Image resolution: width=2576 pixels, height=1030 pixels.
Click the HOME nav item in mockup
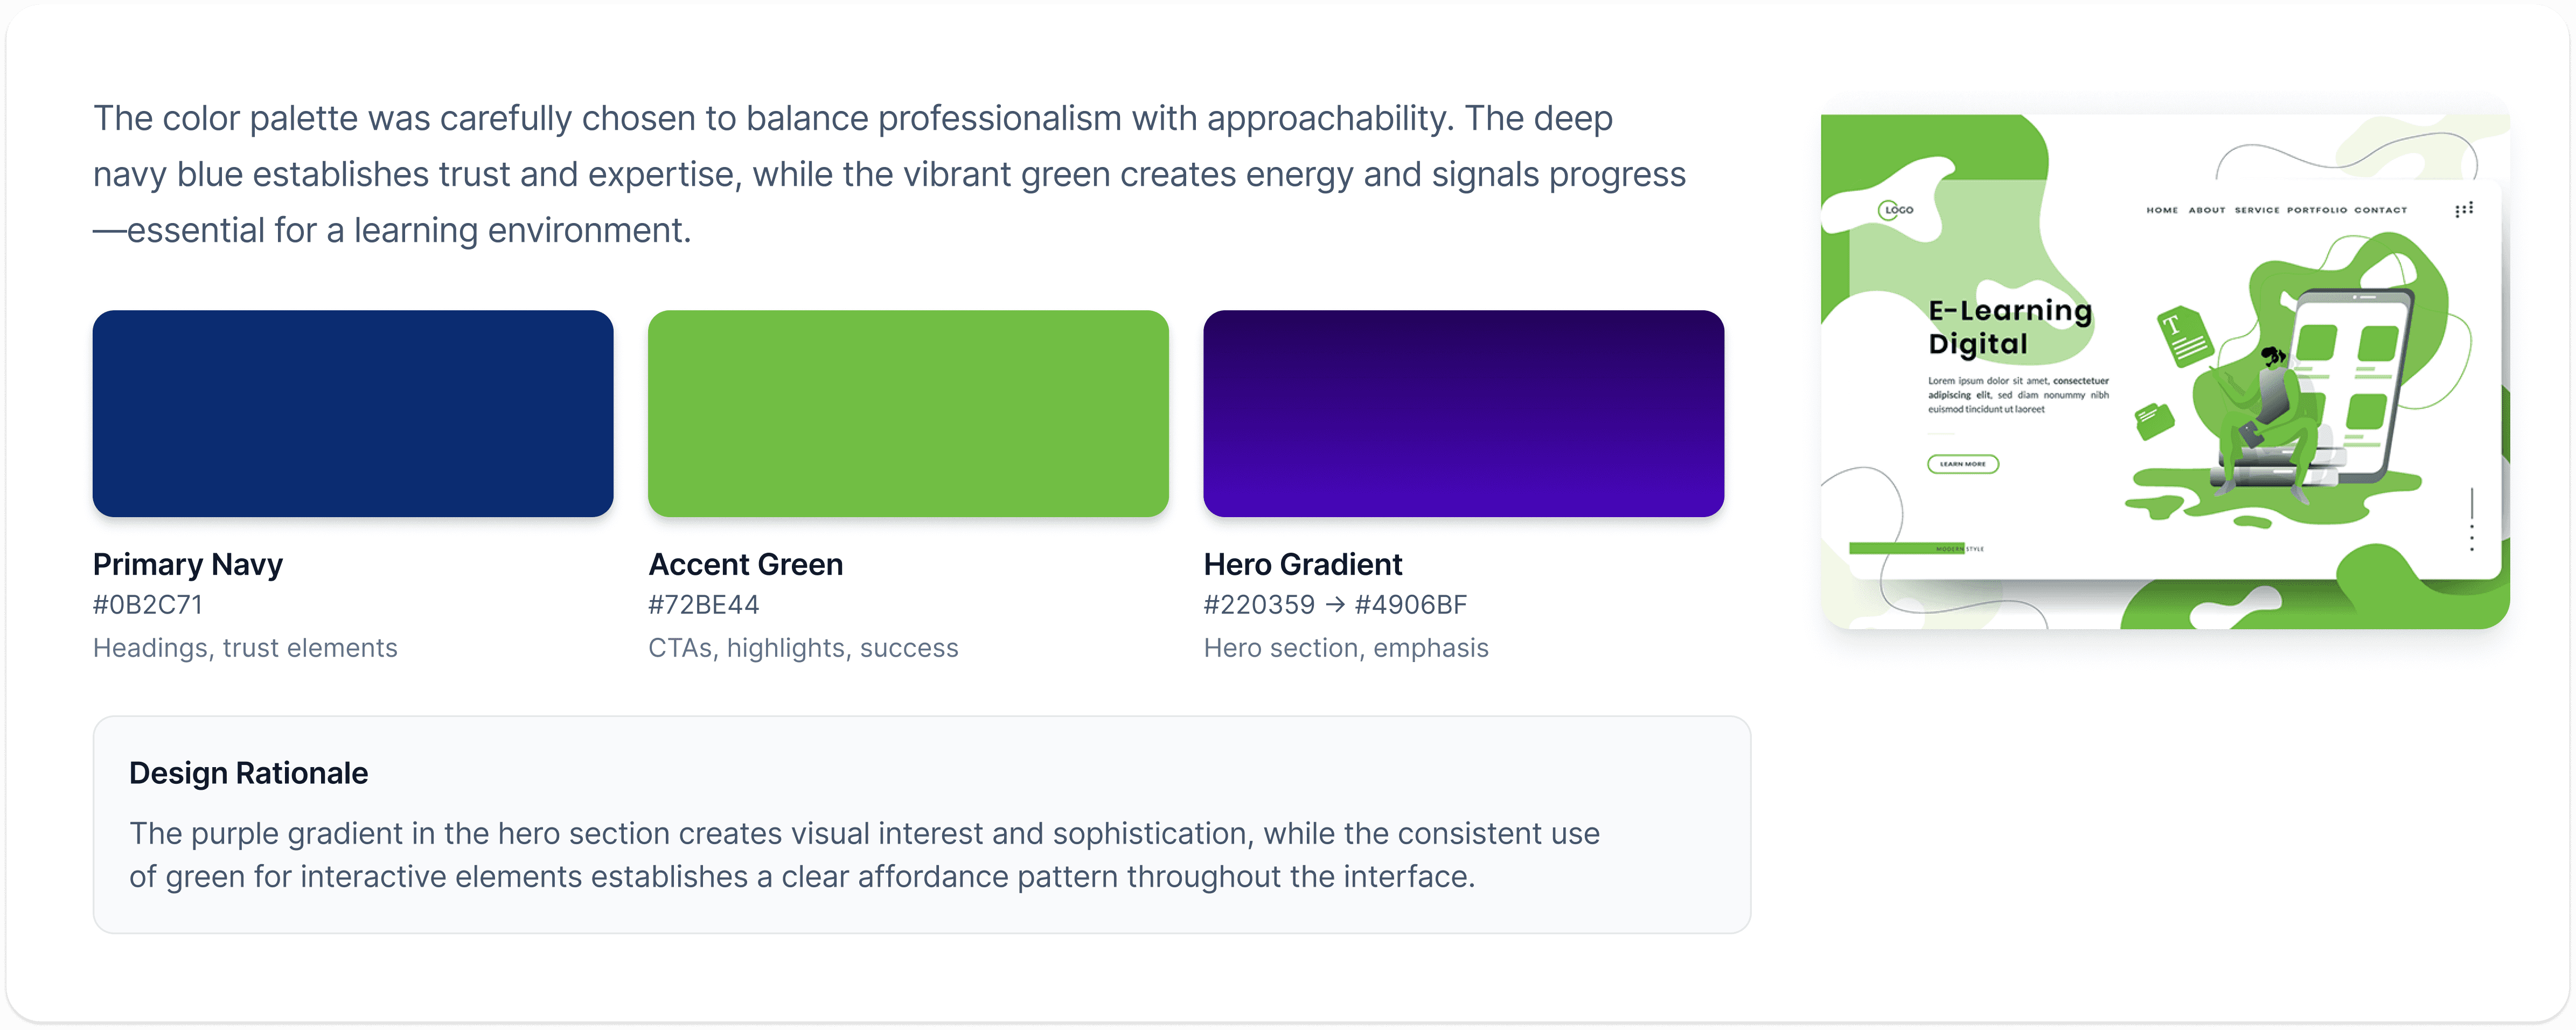[2162, 210]
